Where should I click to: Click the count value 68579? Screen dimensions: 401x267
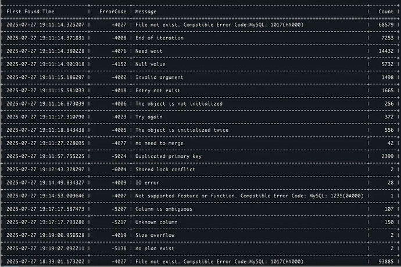[386, 25]
